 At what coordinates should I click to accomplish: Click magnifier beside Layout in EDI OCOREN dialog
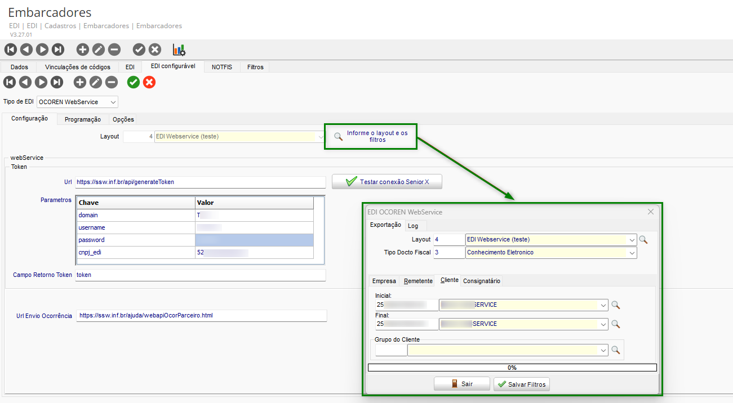click(x=643, y=240)
